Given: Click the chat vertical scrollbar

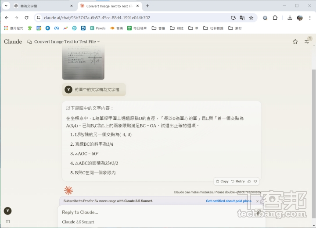Looking at the screenshot, I should (313, 144).
